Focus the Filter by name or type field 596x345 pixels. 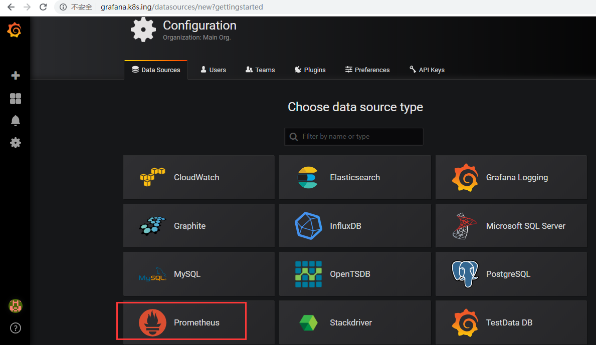coord(354,137)
